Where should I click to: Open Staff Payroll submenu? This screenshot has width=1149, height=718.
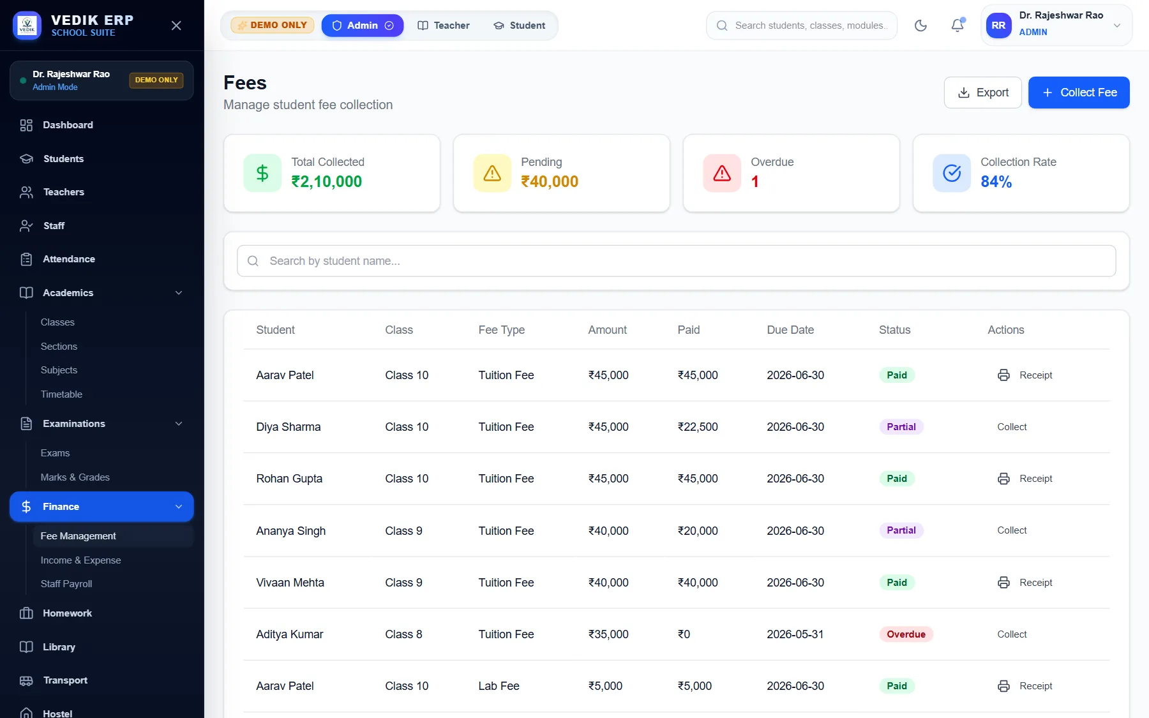(x=113, y=584)
